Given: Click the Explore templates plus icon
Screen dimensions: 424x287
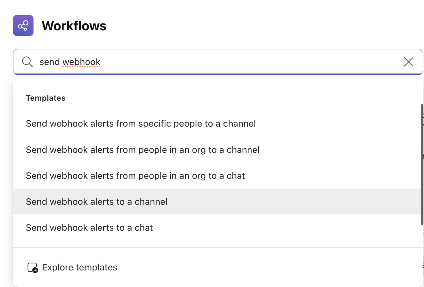Looking at the screenshot, I should point(33,268).
